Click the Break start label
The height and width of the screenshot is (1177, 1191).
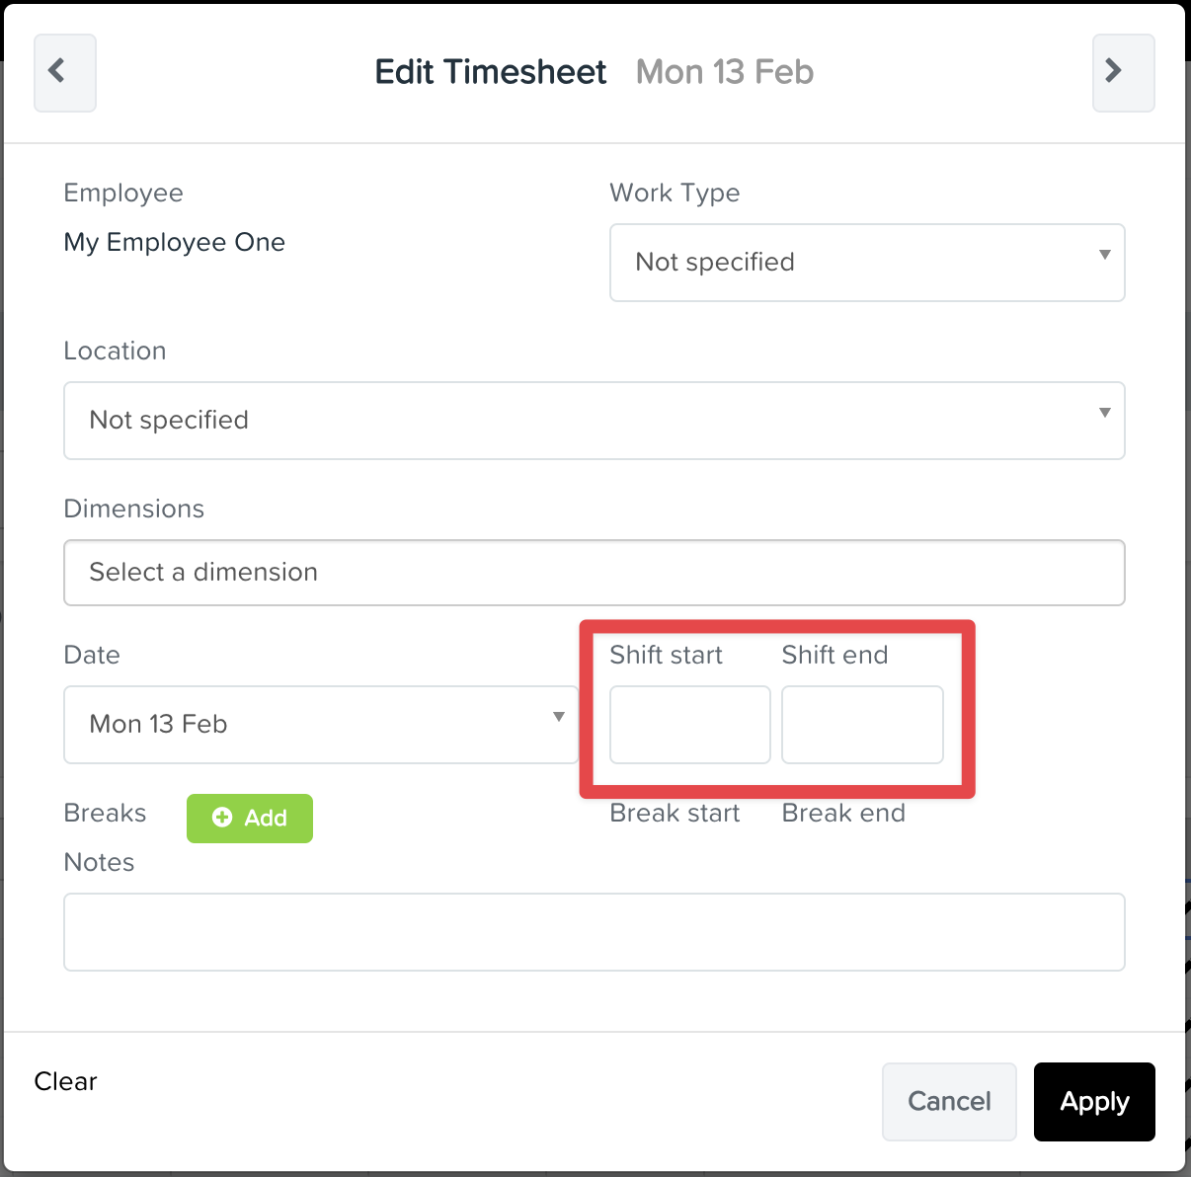[675, 813]
